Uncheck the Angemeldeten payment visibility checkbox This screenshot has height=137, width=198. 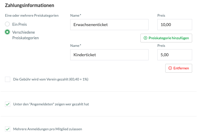click(x=8, y=104)
